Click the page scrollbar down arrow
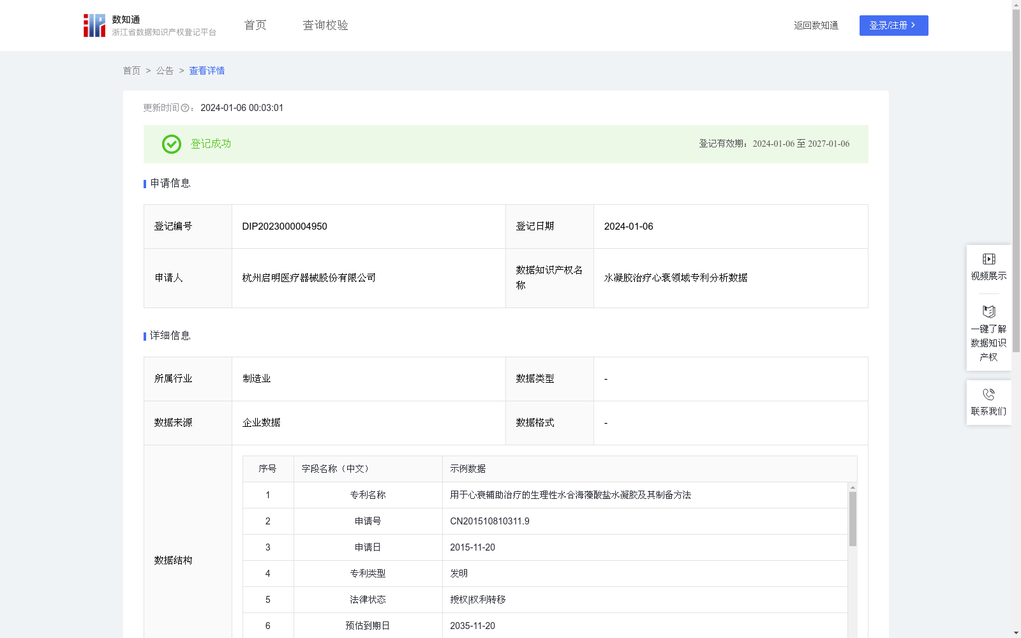The height and width of the screenshot is (638, 1021). click(x=1016, y=633)
